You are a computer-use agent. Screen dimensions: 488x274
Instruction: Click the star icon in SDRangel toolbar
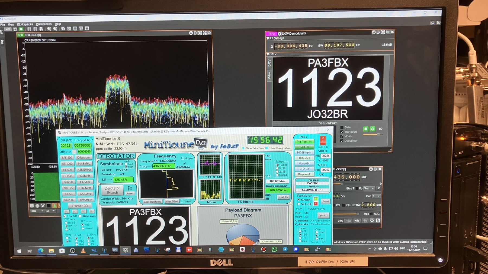coord(15,29)
